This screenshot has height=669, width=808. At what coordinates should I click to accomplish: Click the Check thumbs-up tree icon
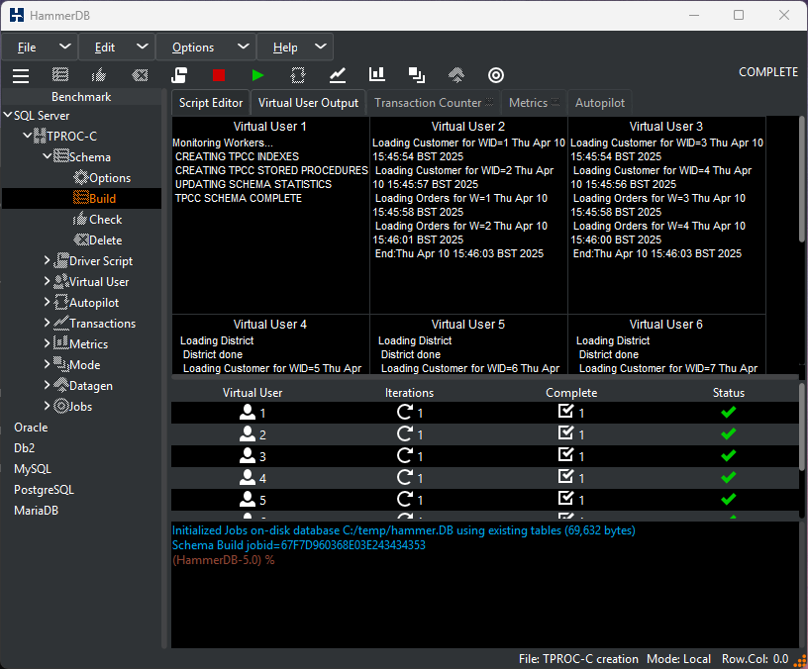pyautogui.click(x=80, y=219)
